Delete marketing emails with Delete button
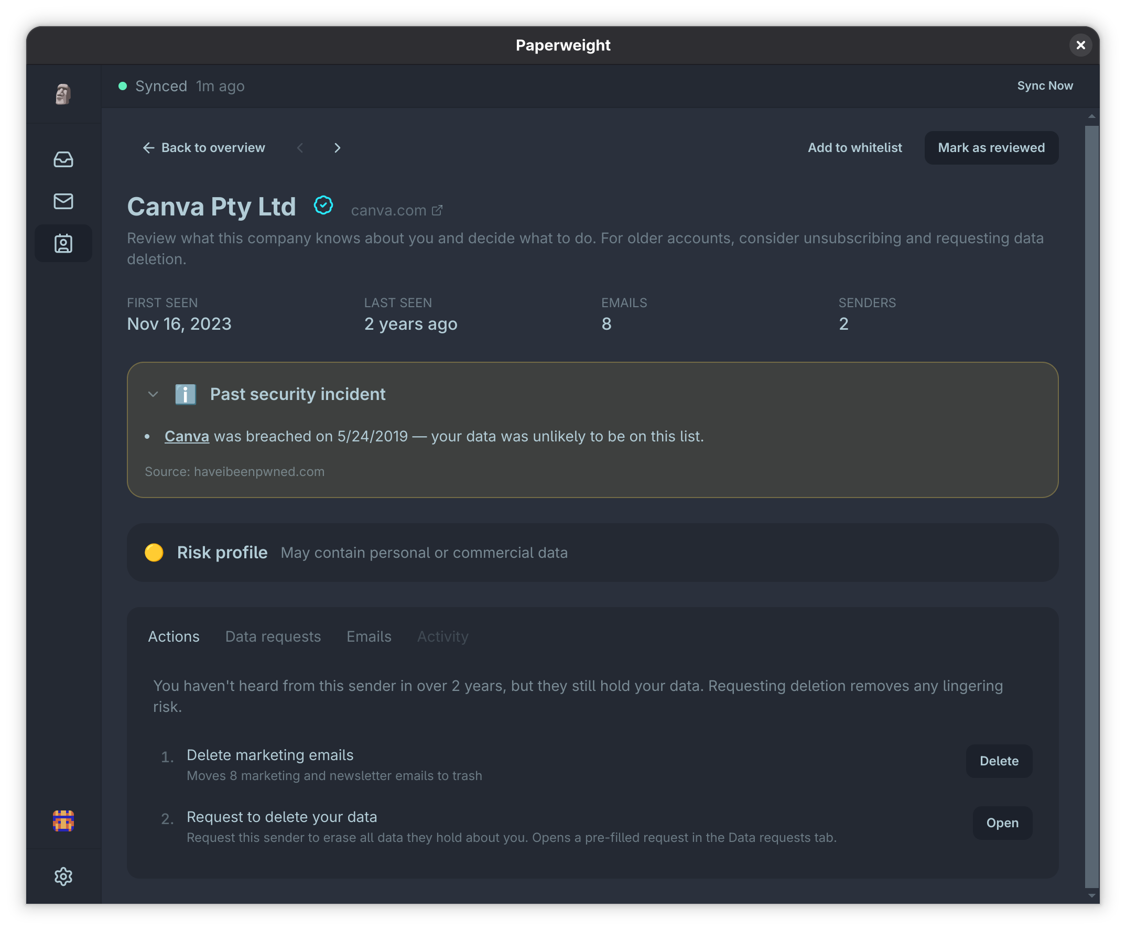 999,761
